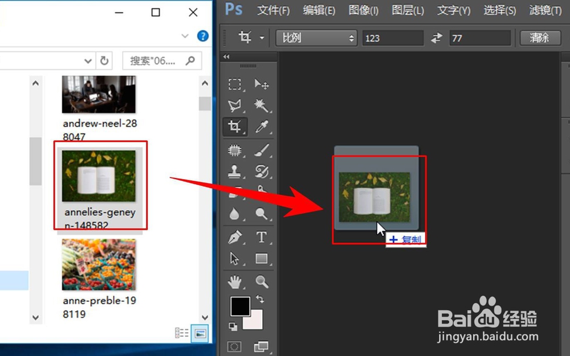
Task: Select the Hand tool
Action: click(235, 282)
